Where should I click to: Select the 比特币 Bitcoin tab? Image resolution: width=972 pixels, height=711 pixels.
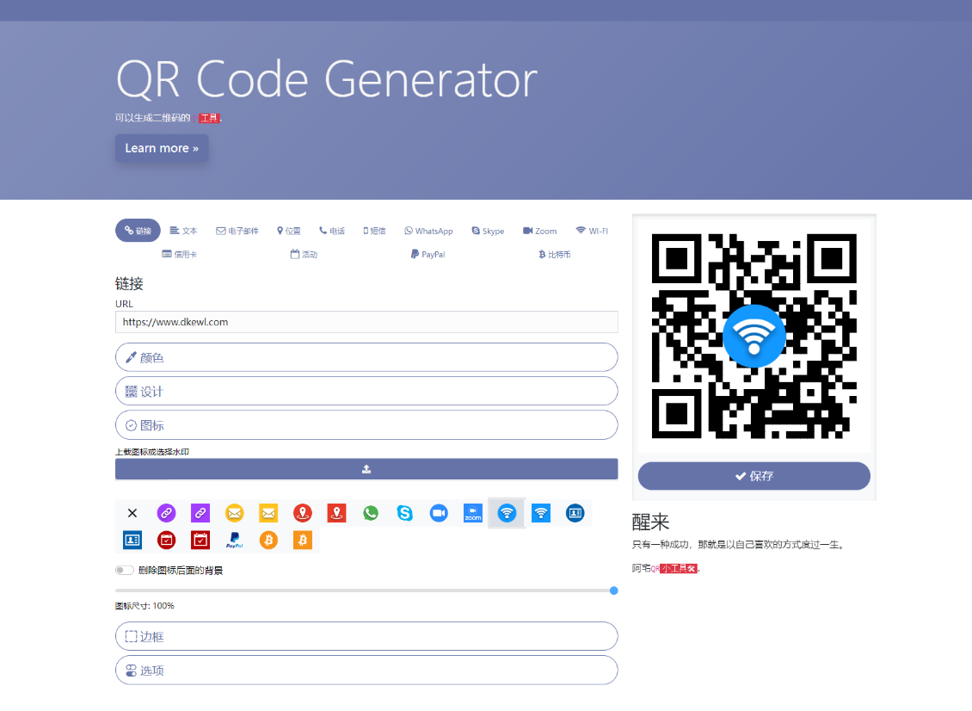click(554, 255)
